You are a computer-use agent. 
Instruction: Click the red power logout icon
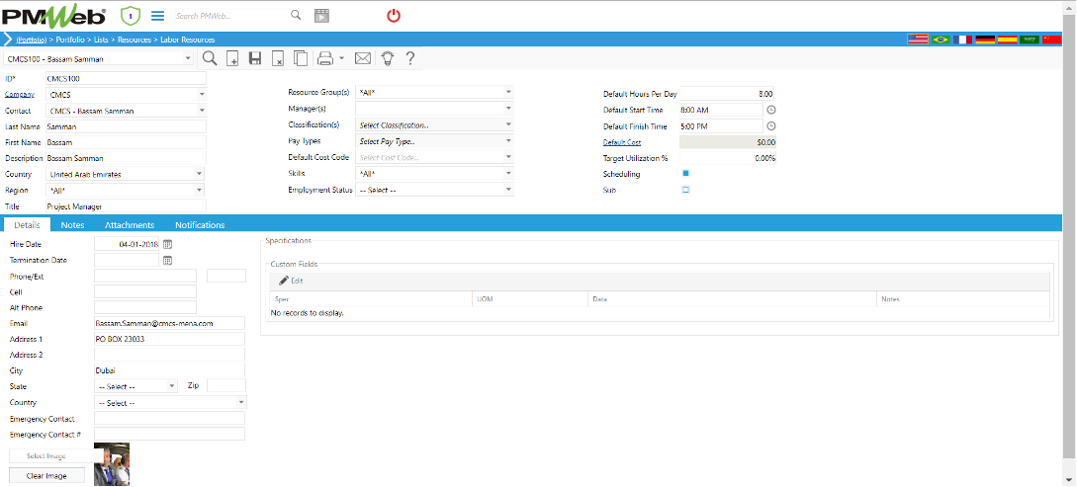(394, 15)
